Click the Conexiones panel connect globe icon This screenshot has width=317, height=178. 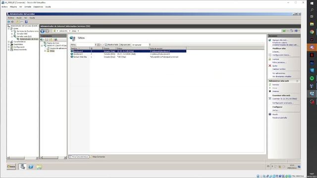coord(42,40)
